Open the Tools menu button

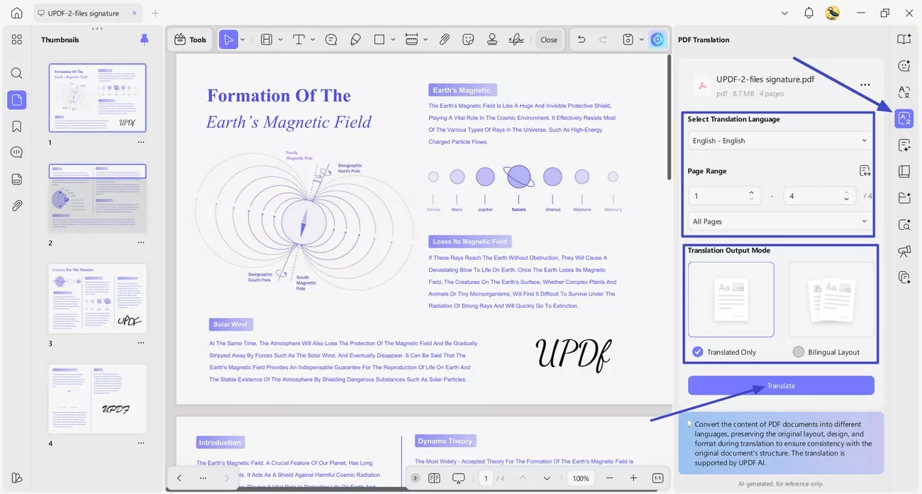[x=190, y=40]
